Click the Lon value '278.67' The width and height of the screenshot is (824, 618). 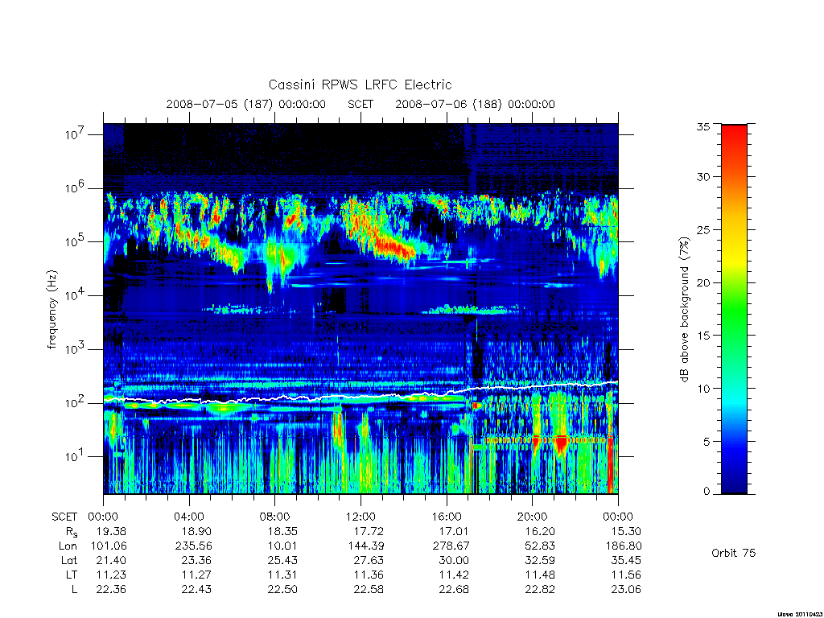451,546
